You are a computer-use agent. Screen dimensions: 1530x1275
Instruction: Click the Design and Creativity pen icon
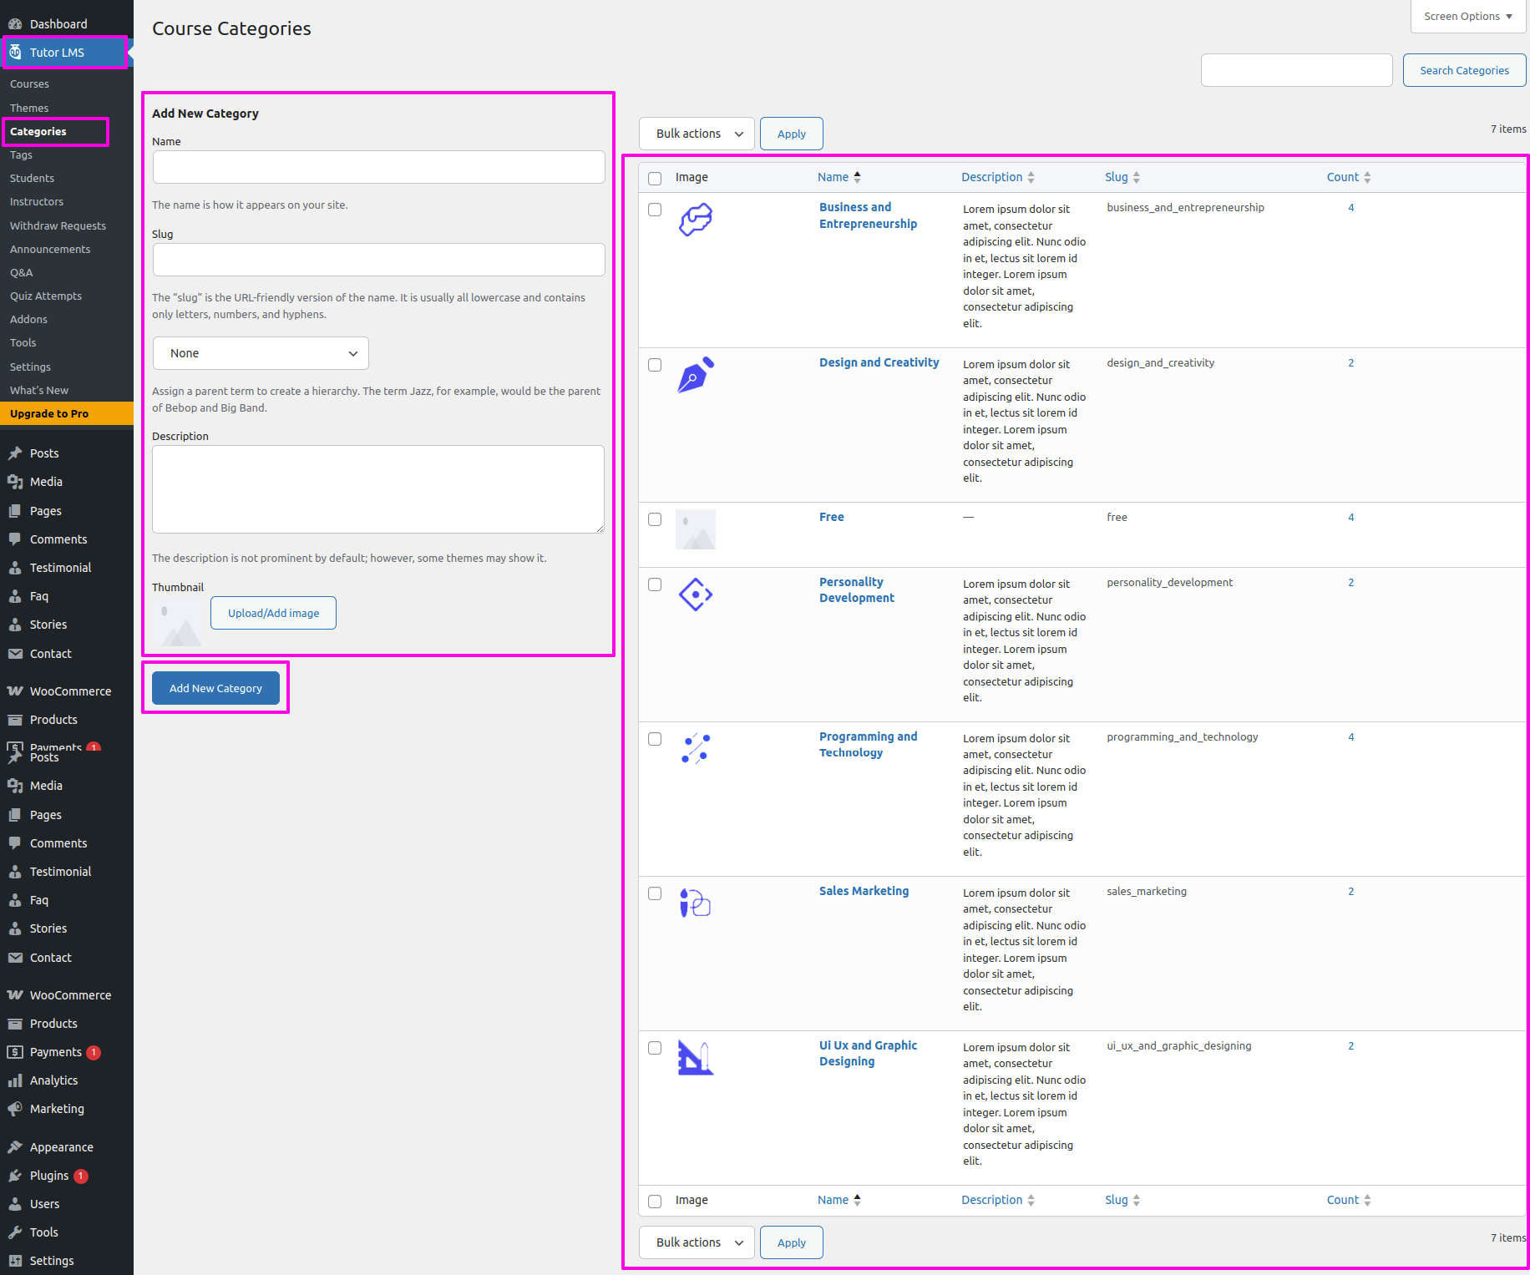[695, 375]
